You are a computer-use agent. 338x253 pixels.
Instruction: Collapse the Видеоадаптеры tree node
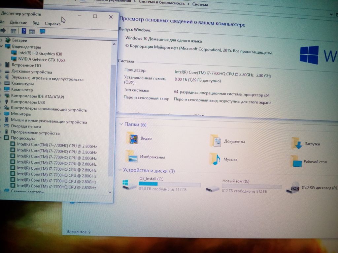click(1, 47)
